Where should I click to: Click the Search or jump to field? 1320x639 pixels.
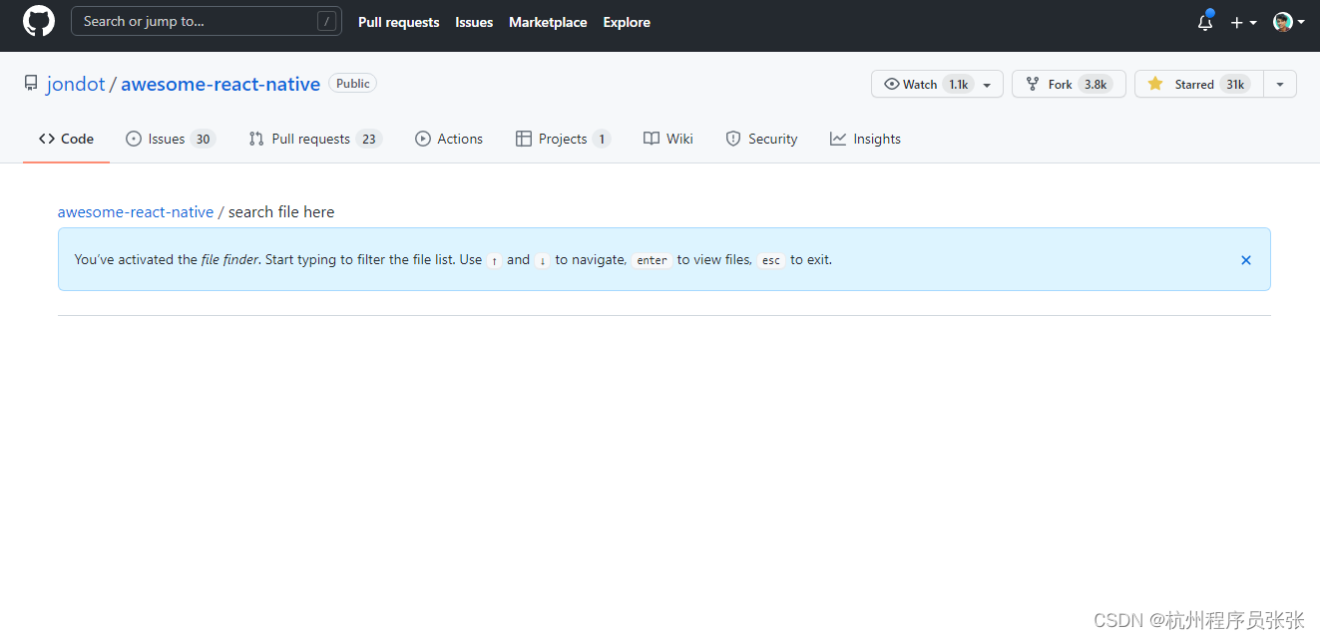click(x=207, y=21)
